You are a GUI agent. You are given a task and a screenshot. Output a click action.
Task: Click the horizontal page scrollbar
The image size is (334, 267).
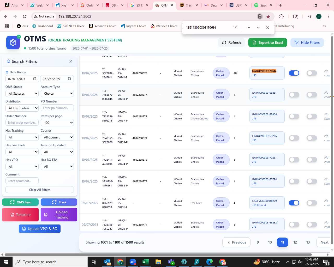click(158, 254)
